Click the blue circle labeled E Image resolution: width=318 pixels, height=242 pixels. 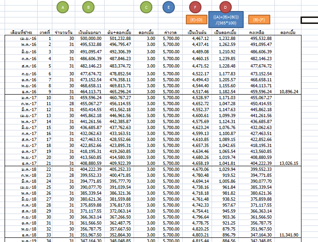coord(168,7)
